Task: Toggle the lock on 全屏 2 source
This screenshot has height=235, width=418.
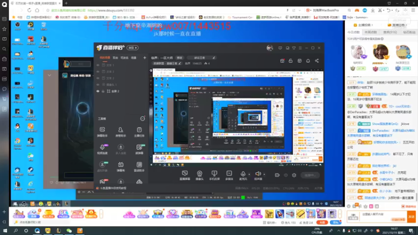Action: click(x=103, y=91)
